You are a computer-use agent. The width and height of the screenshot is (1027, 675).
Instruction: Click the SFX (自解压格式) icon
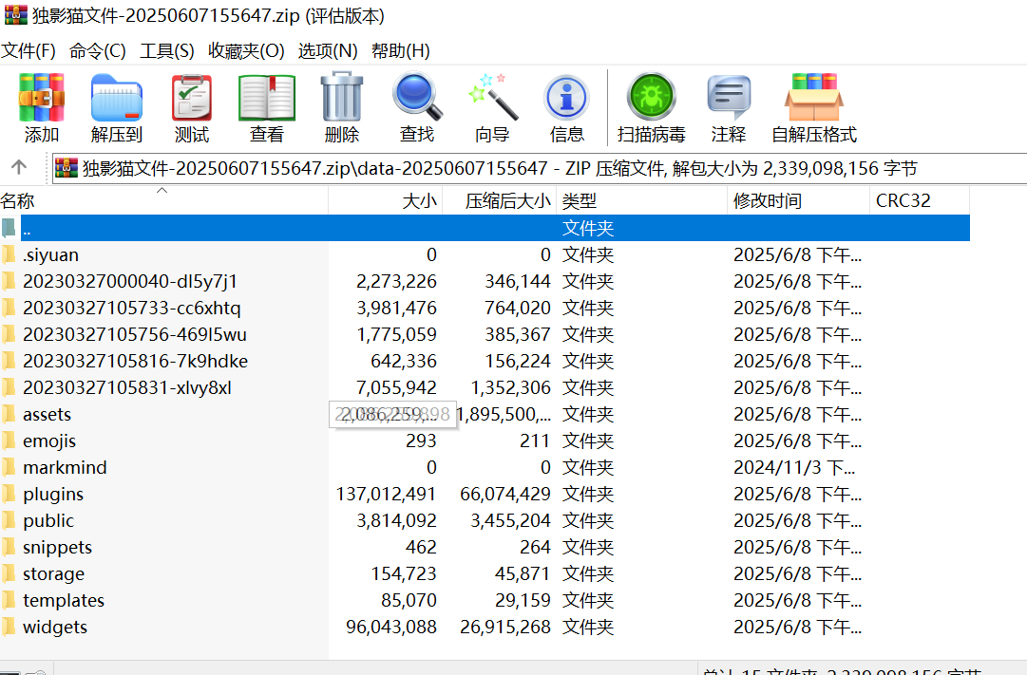click(x=813, y=98)
